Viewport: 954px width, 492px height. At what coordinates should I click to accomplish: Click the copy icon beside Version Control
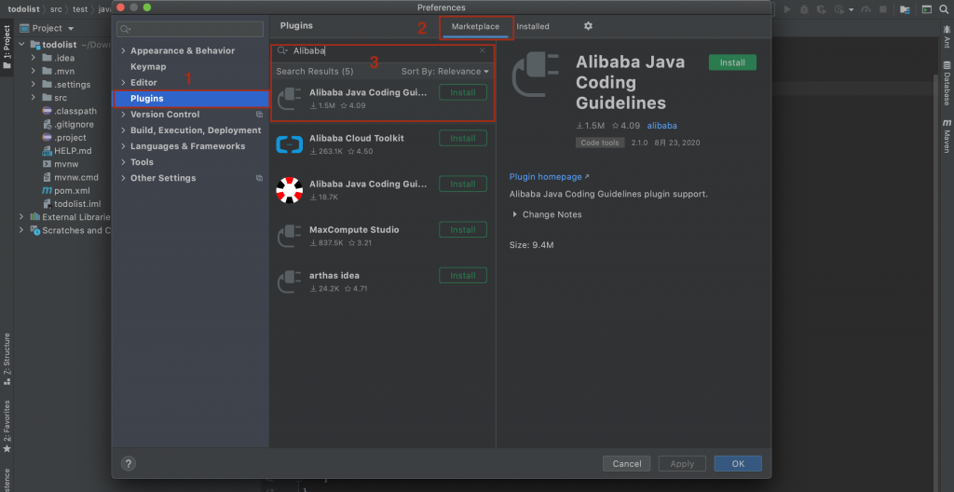259,115
